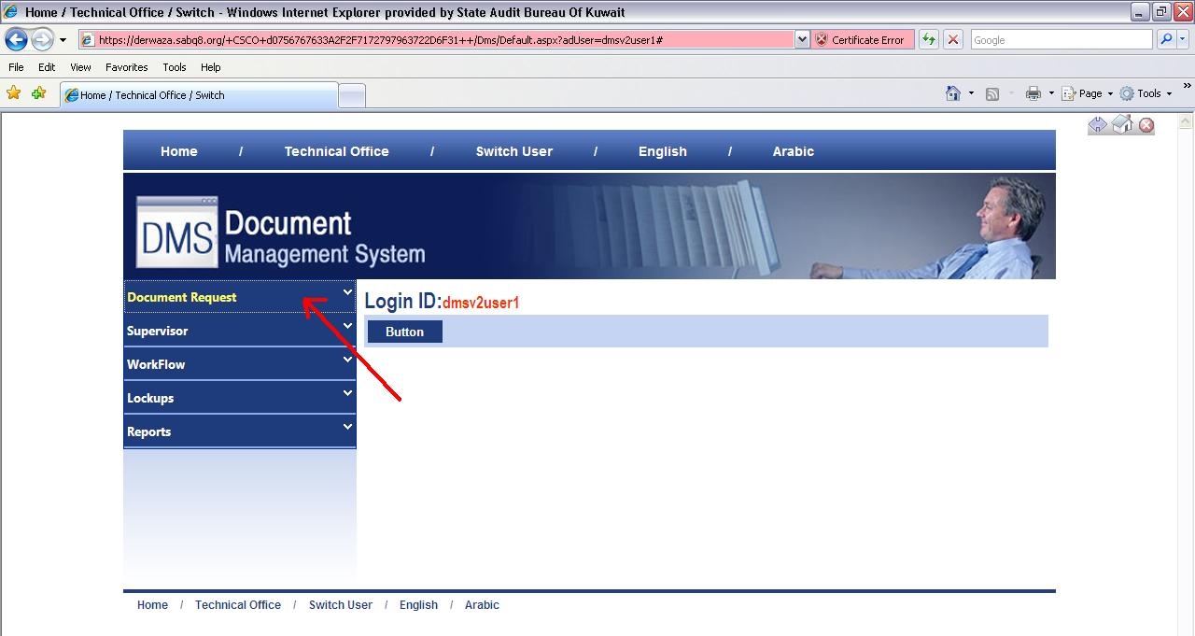Open the recent pages dropdown arrow

tap(63, 40)
